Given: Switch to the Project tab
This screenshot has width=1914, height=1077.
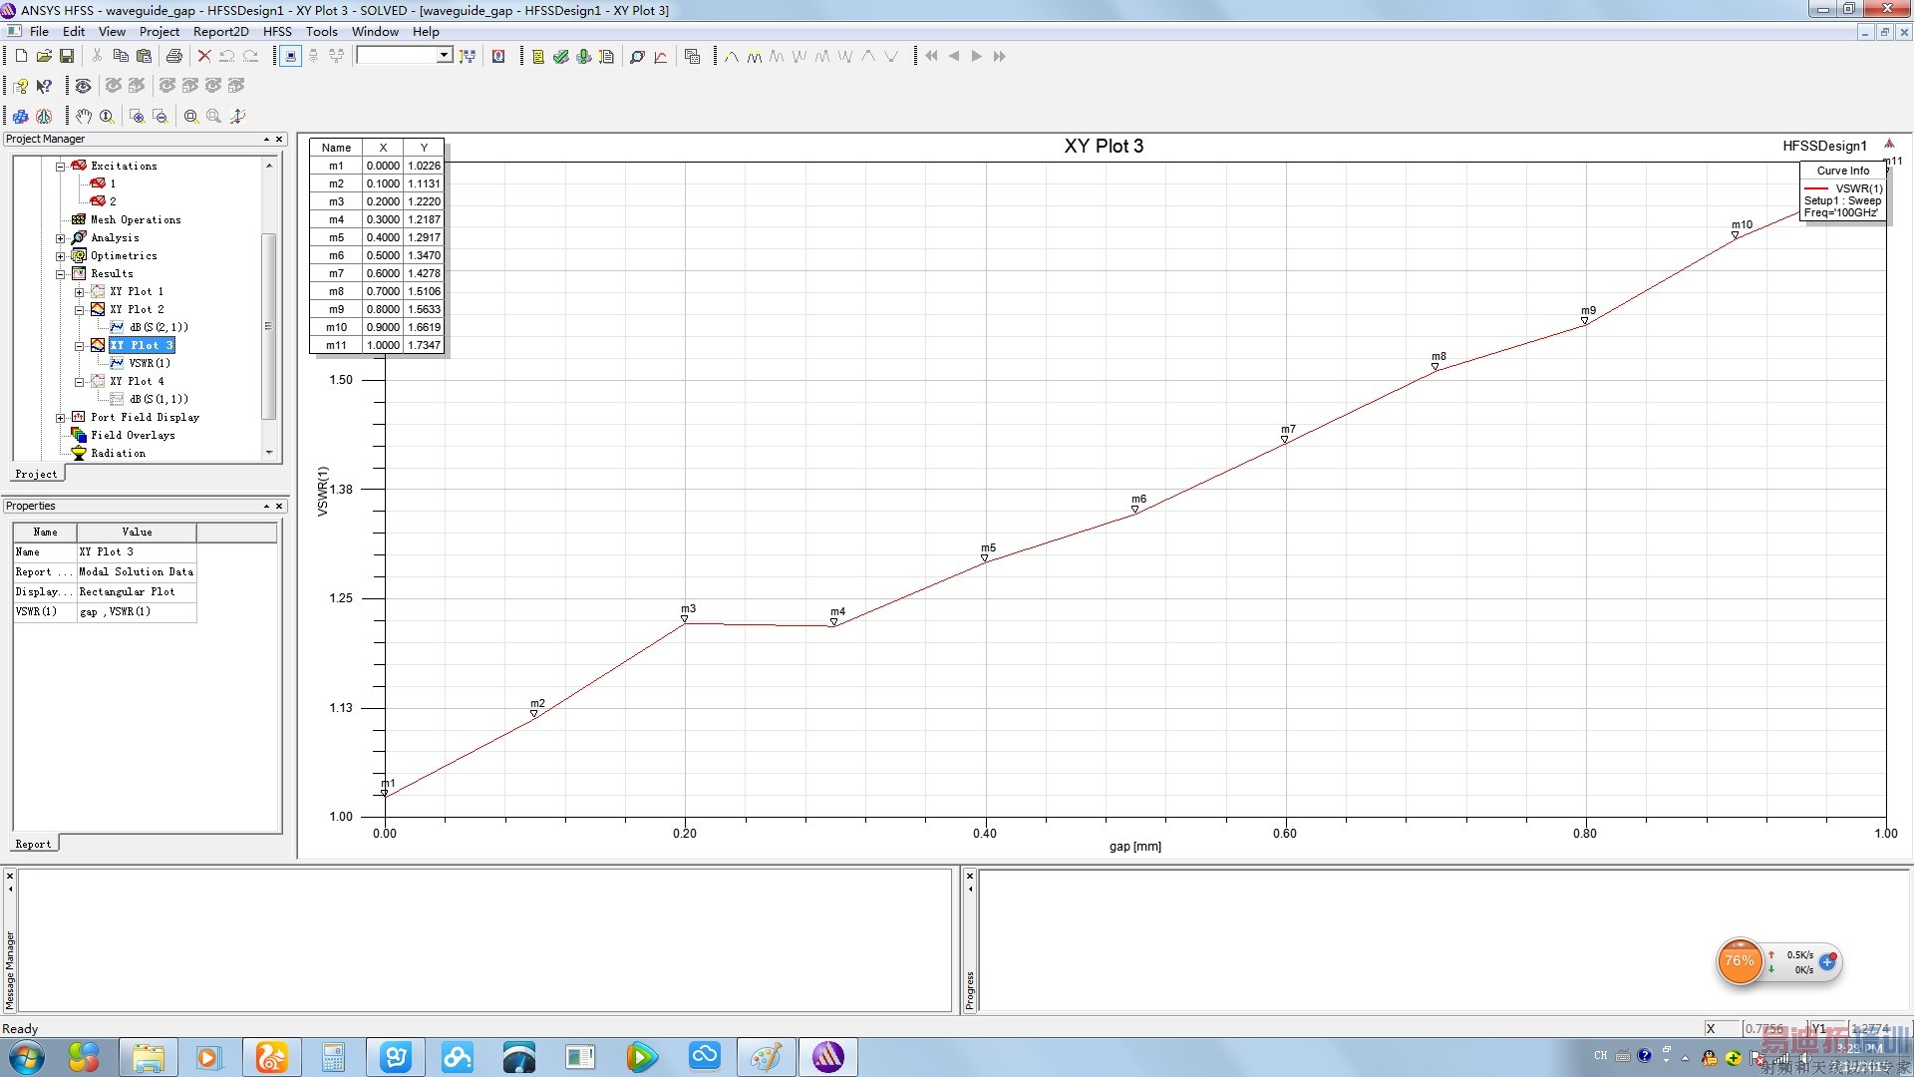Looking at the screenshot, I should click(37, 474).
